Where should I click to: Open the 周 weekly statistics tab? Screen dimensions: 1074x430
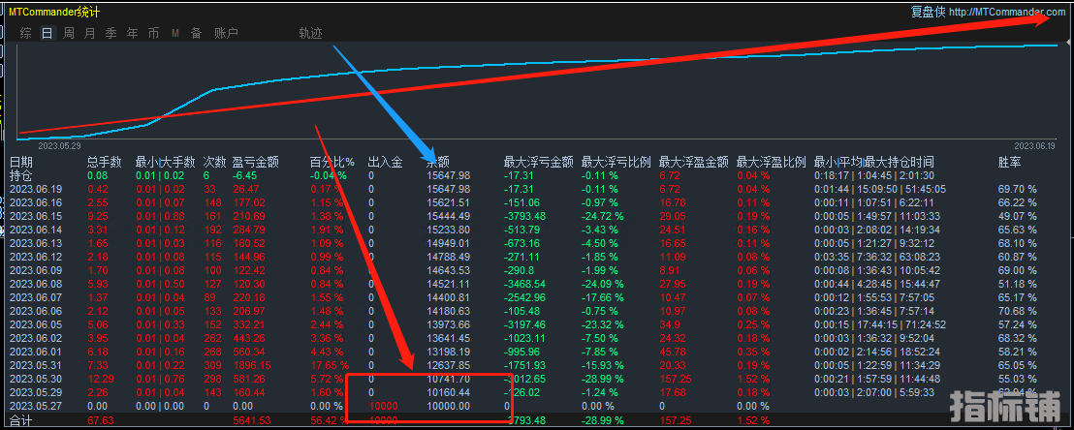[69, 33]
